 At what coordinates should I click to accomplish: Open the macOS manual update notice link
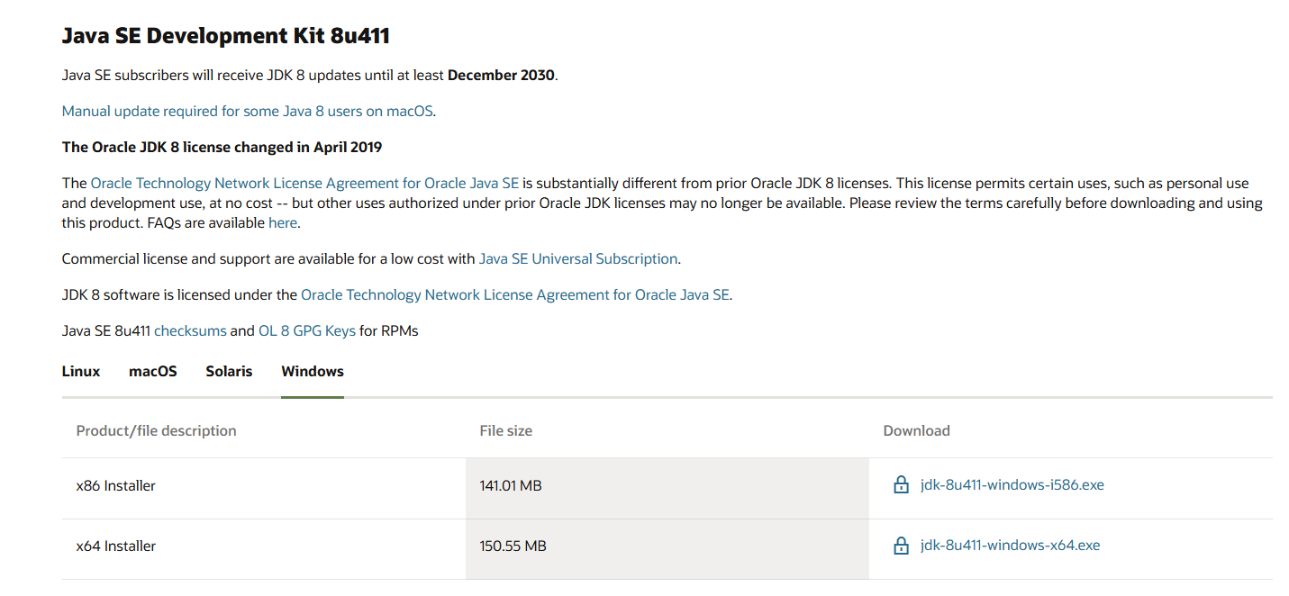249,112
